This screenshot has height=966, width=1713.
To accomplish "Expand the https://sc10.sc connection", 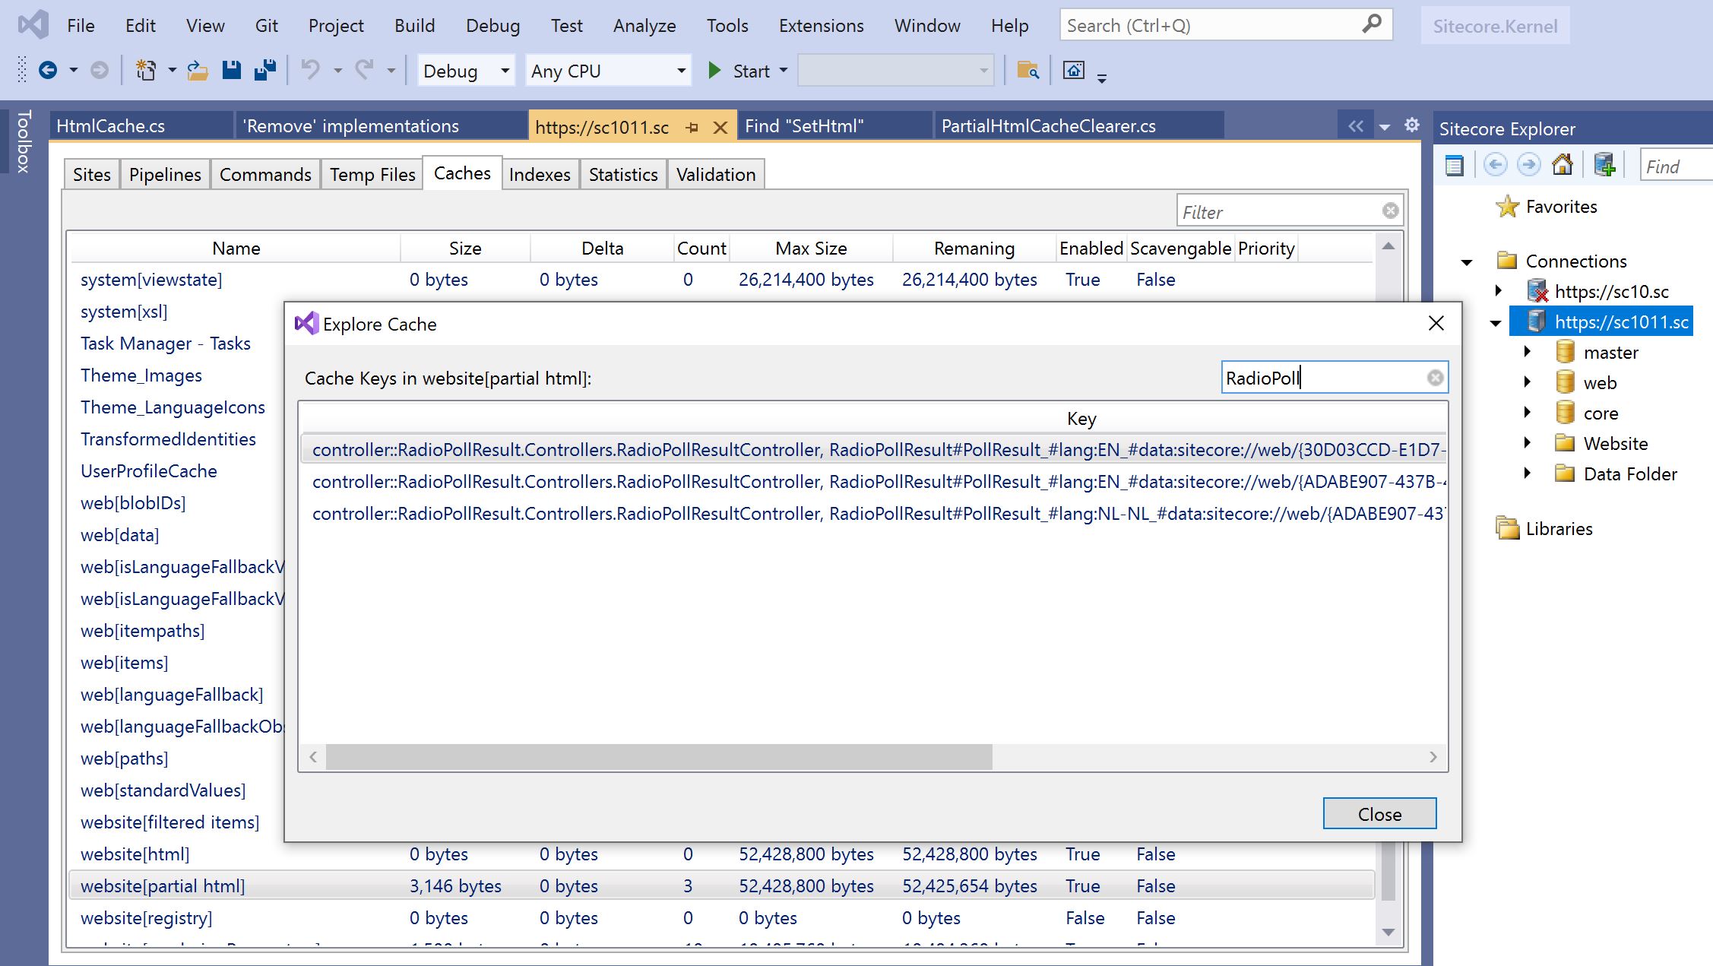I will click(x=1498, y=290).
